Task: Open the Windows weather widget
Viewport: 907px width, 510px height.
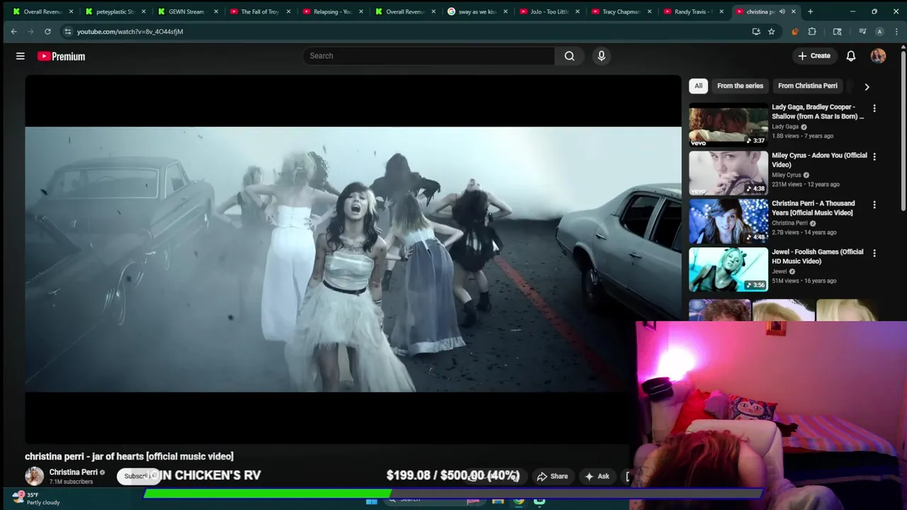Action: click(x=37, y=499)
